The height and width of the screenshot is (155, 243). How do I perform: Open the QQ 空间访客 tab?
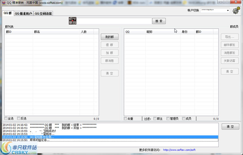(x=43, y=13)
